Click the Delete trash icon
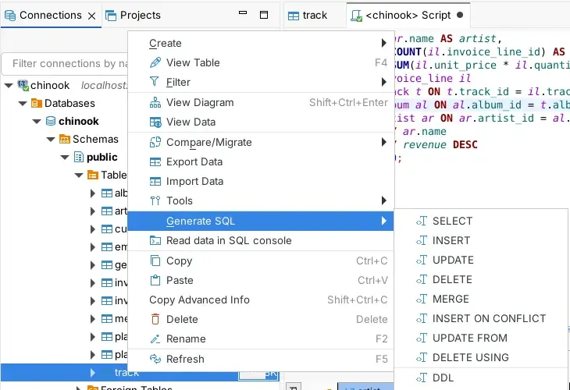Image resolution: width=570 pixels, height=390 pixels. pyautogui.click(x=155, y=319)
